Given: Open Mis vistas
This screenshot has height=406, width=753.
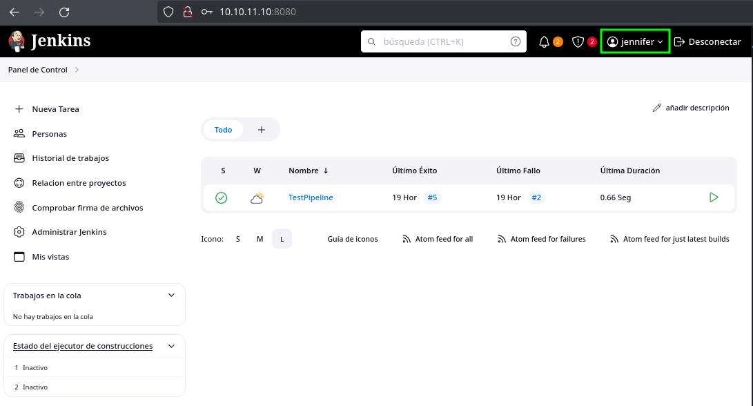Looking at the screenshot, I should pos(50,257).
